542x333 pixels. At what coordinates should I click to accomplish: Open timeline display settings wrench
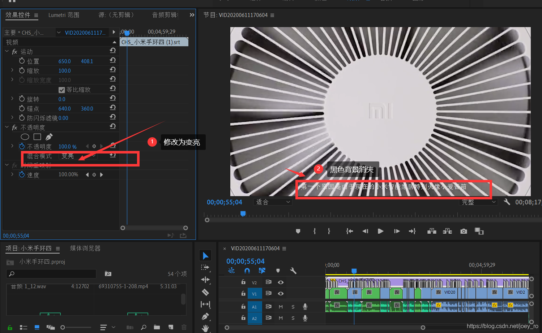(293, 271)
